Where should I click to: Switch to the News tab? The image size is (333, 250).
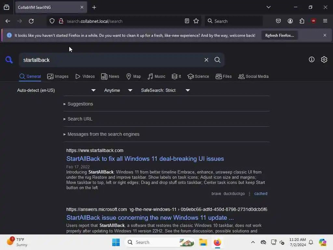(110, 76)
